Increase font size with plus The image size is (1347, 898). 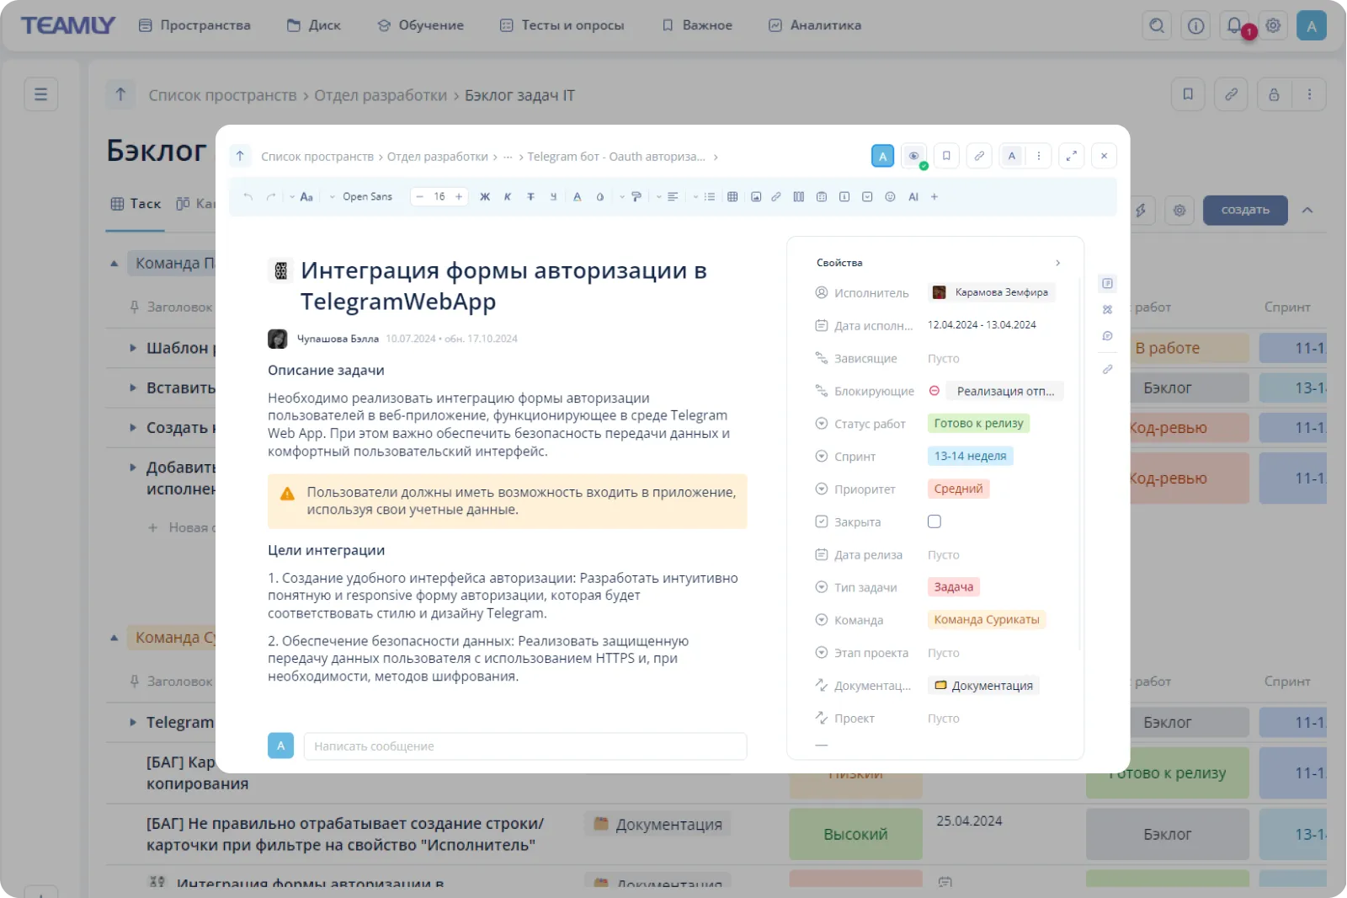(459, 197)
